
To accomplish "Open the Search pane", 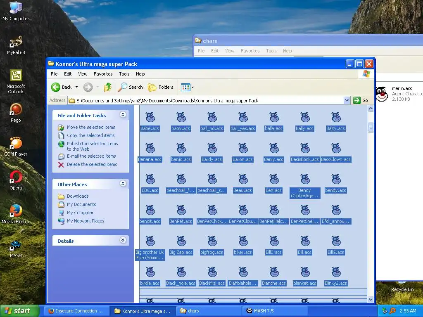I will 131,87.
